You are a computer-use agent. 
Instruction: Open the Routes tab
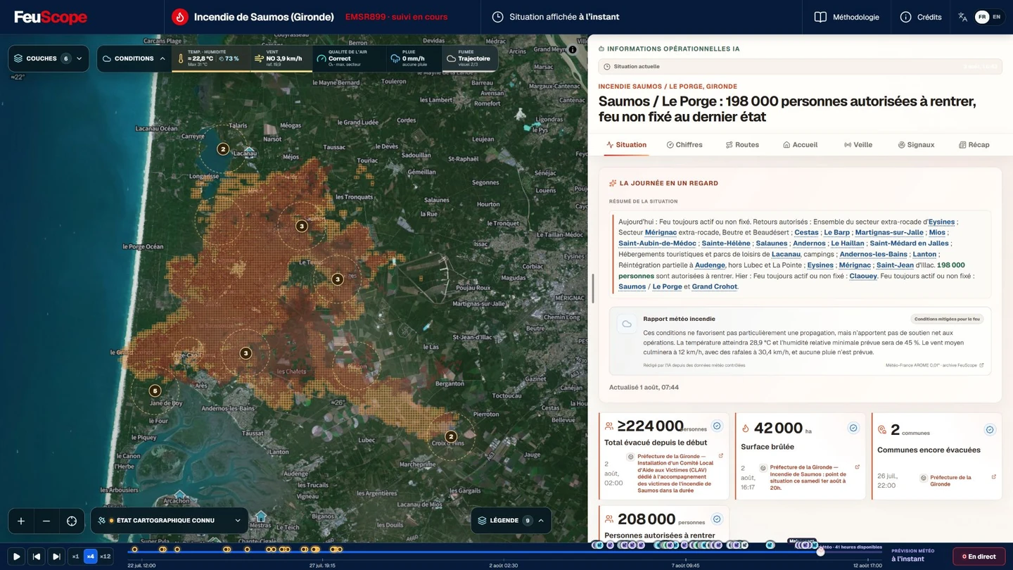(x=742, y=145)
